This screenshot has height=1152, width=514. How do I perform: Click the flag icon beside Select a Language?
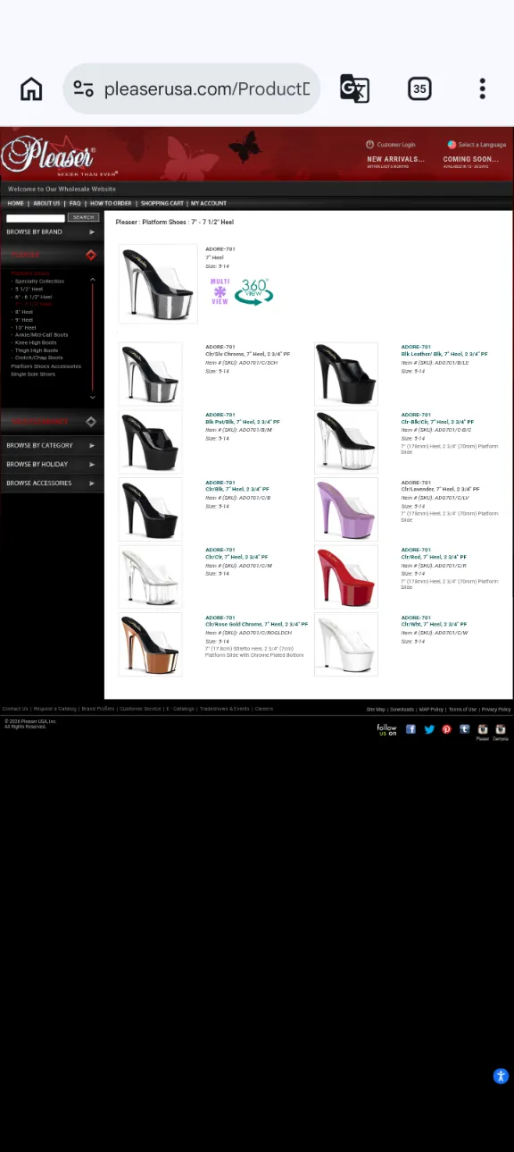452,144
